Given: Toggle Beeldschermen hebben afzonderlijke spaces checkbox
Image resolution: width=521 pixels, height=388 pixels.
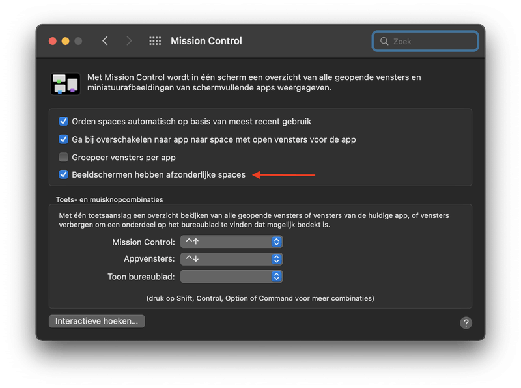Looking at the screenshot, I should pyautogui.click(x=63, y=174).
